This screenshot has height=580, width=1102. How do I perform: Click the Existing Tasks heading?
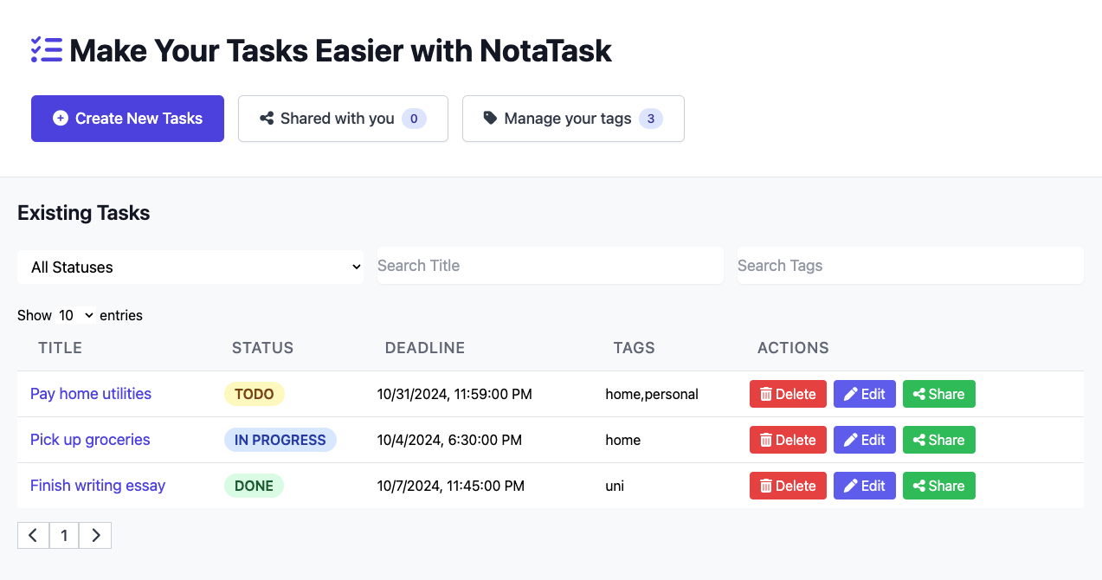point(84,213)
